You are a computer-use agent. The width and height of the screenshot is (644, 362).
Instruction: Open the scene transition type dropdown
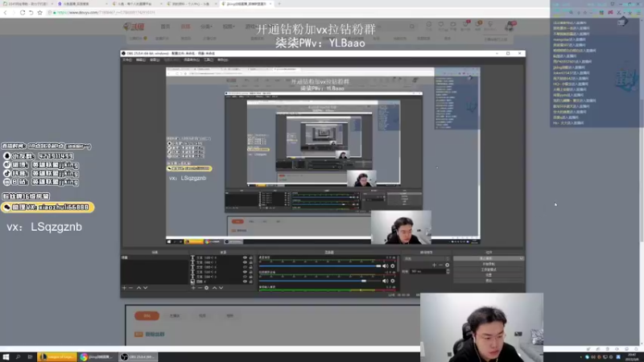427,258
